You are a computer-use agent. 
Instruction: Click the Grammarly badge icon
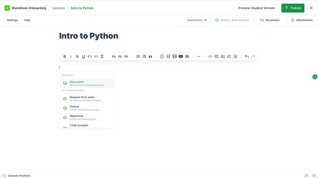pos(315,77)
